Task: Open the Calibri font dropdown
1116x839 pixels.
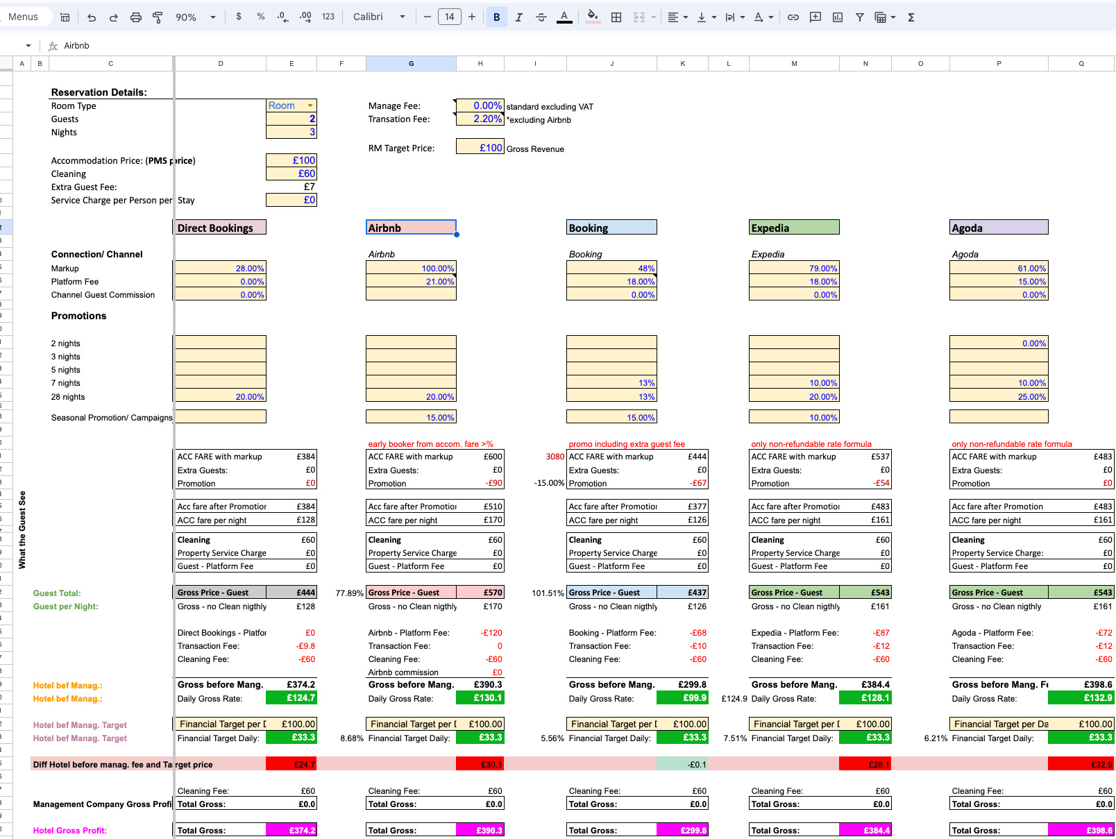Action: coord(379,17)
